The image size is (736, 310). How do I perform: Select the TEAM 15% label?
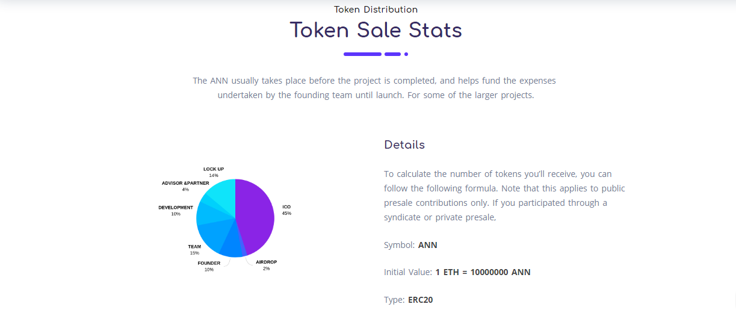[x=194, y=250]
